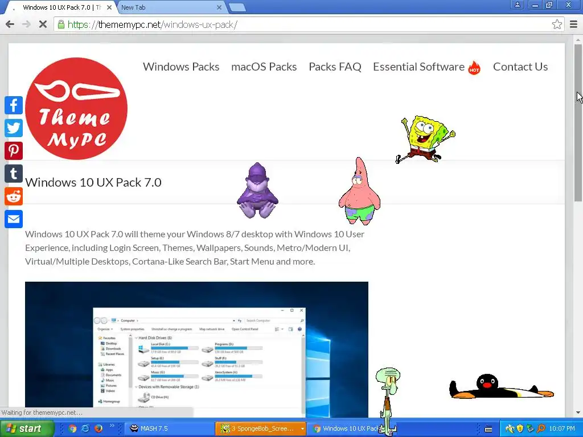The height and width of the screenshot is (437, 583).
Task: Click the yellow security shield tray icon
Action: tap(520, 428)
